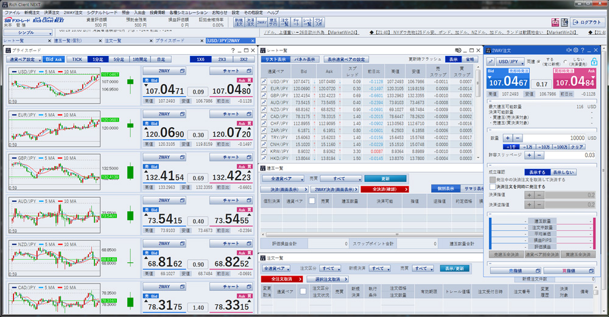
Task: Click the +1万 quantity button
Action: click(x=527, y=147)
